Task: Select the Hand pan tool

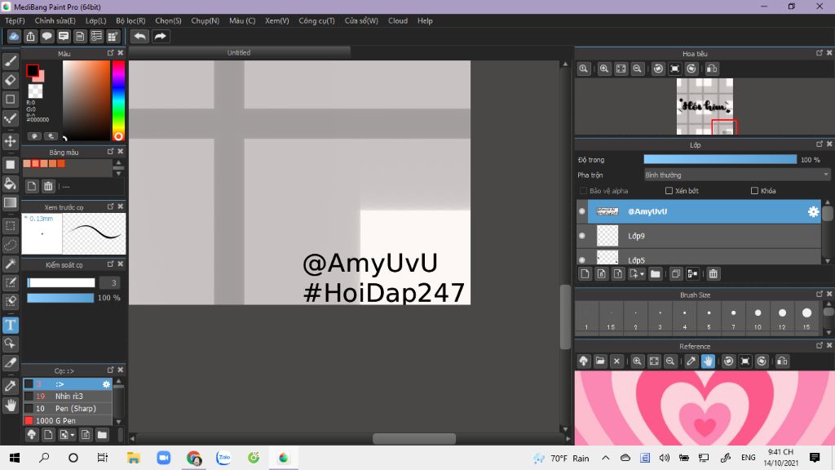Action: (x=10, y=406)
